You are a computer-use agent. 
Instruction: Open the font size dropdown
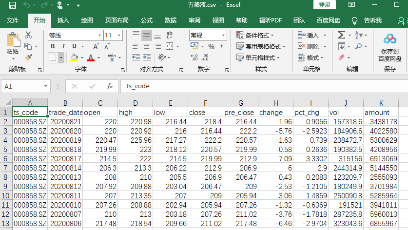(119, 36)
